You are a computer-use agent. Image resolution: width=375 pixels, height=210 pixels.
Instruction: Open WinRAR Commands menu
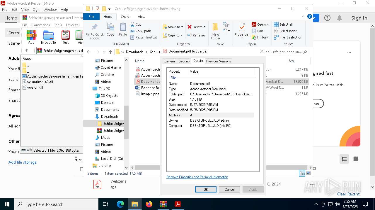[41, 25]
